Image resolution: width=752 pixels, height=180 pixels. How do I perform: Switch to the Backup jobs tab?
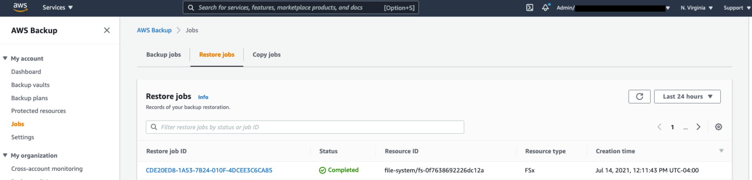164,55
